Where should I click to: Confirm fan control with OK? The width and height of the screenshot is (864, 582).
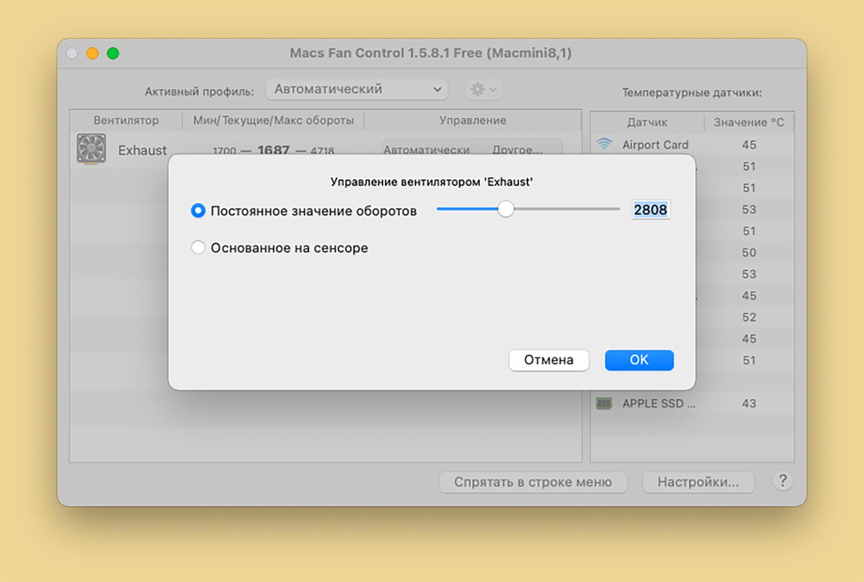point(639,360)
